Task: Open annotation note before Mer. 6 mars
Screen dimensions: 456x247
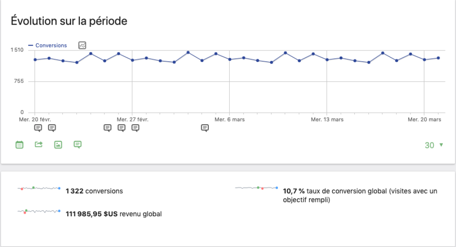Action: click(x=205, y=128)
